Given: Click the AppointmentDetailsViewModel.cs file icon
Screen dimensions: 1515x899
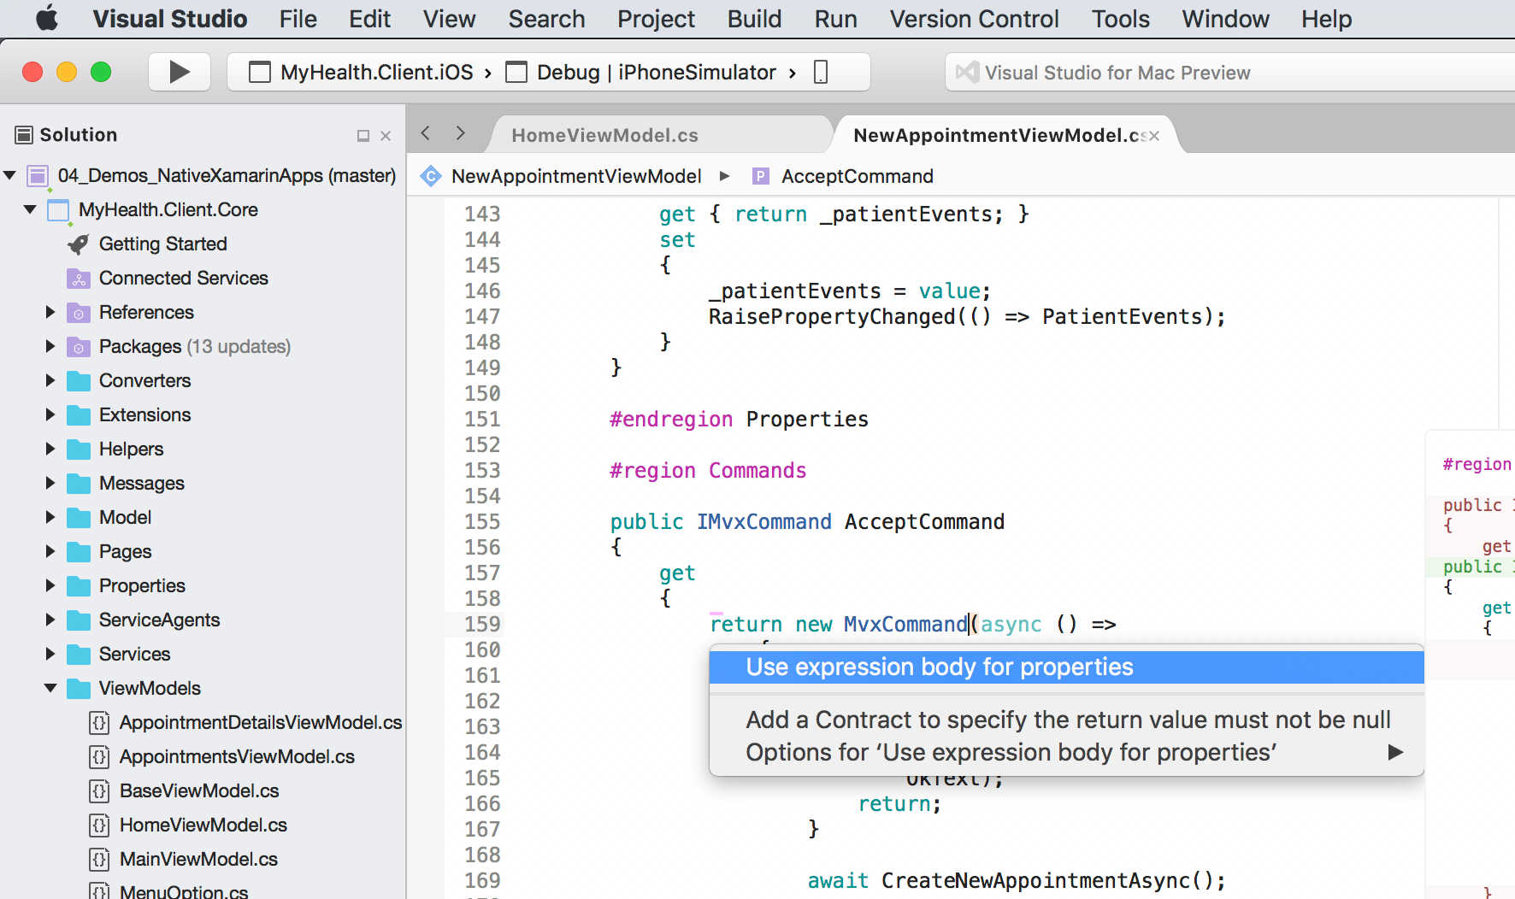Looking at the screenshot, I should (x=99, y=723).
